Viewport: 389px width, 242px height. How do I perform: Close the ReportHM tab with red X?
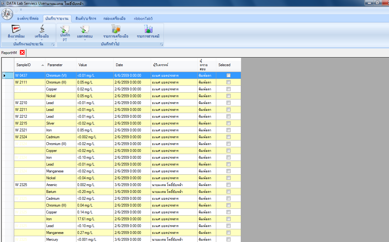22,53
